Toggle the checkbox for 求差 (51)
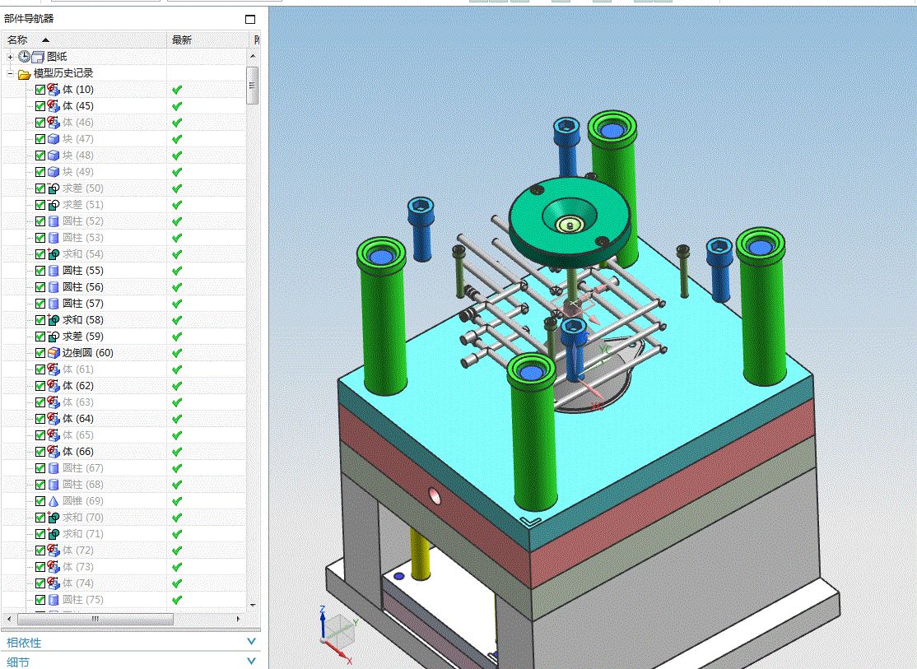917x669 pixels. [x=40, y=205]
